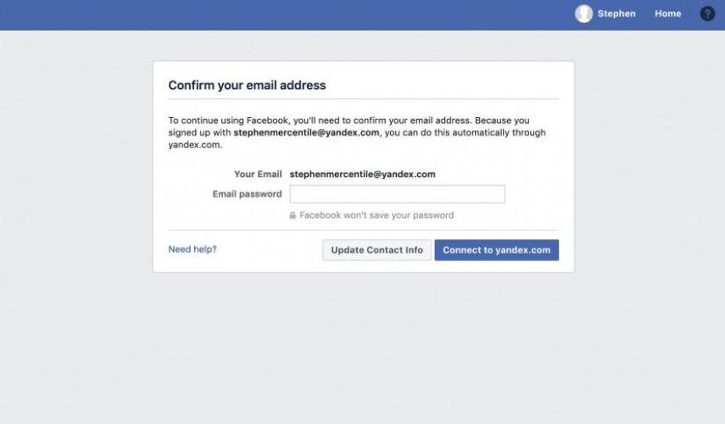Open the help question mark icon

click(707, 14)
